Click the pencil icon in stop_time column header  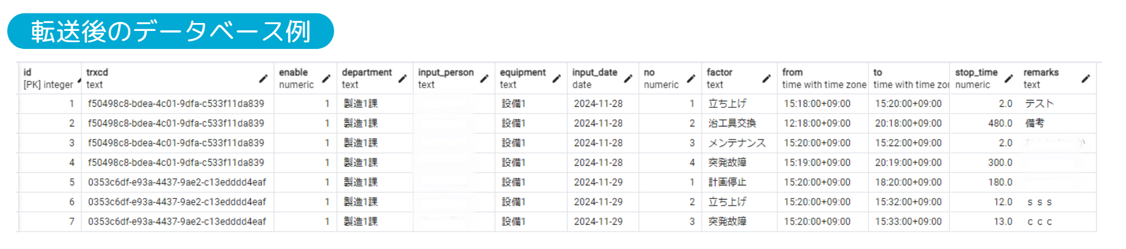coord(1009,79)
